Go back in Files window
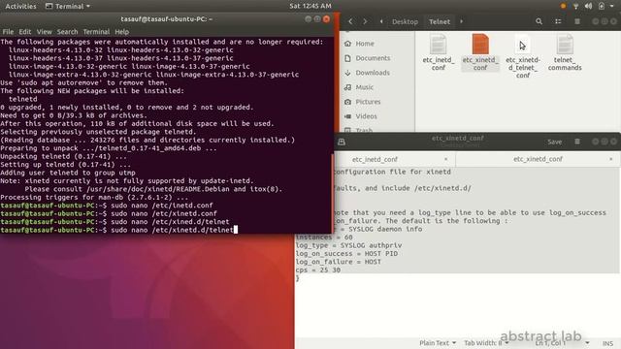 pyautogui.click(x=350, y=21)
